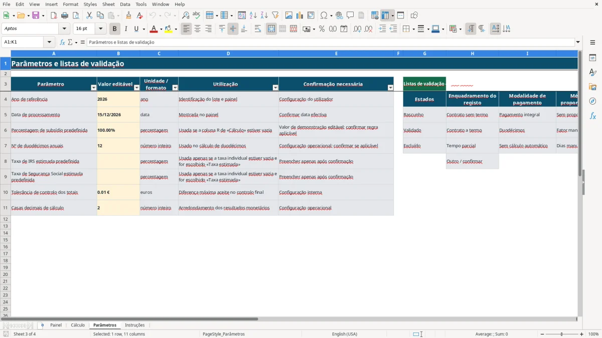
Task: Switch to the Cálculo sheet tab
Action: pos(78,325)
